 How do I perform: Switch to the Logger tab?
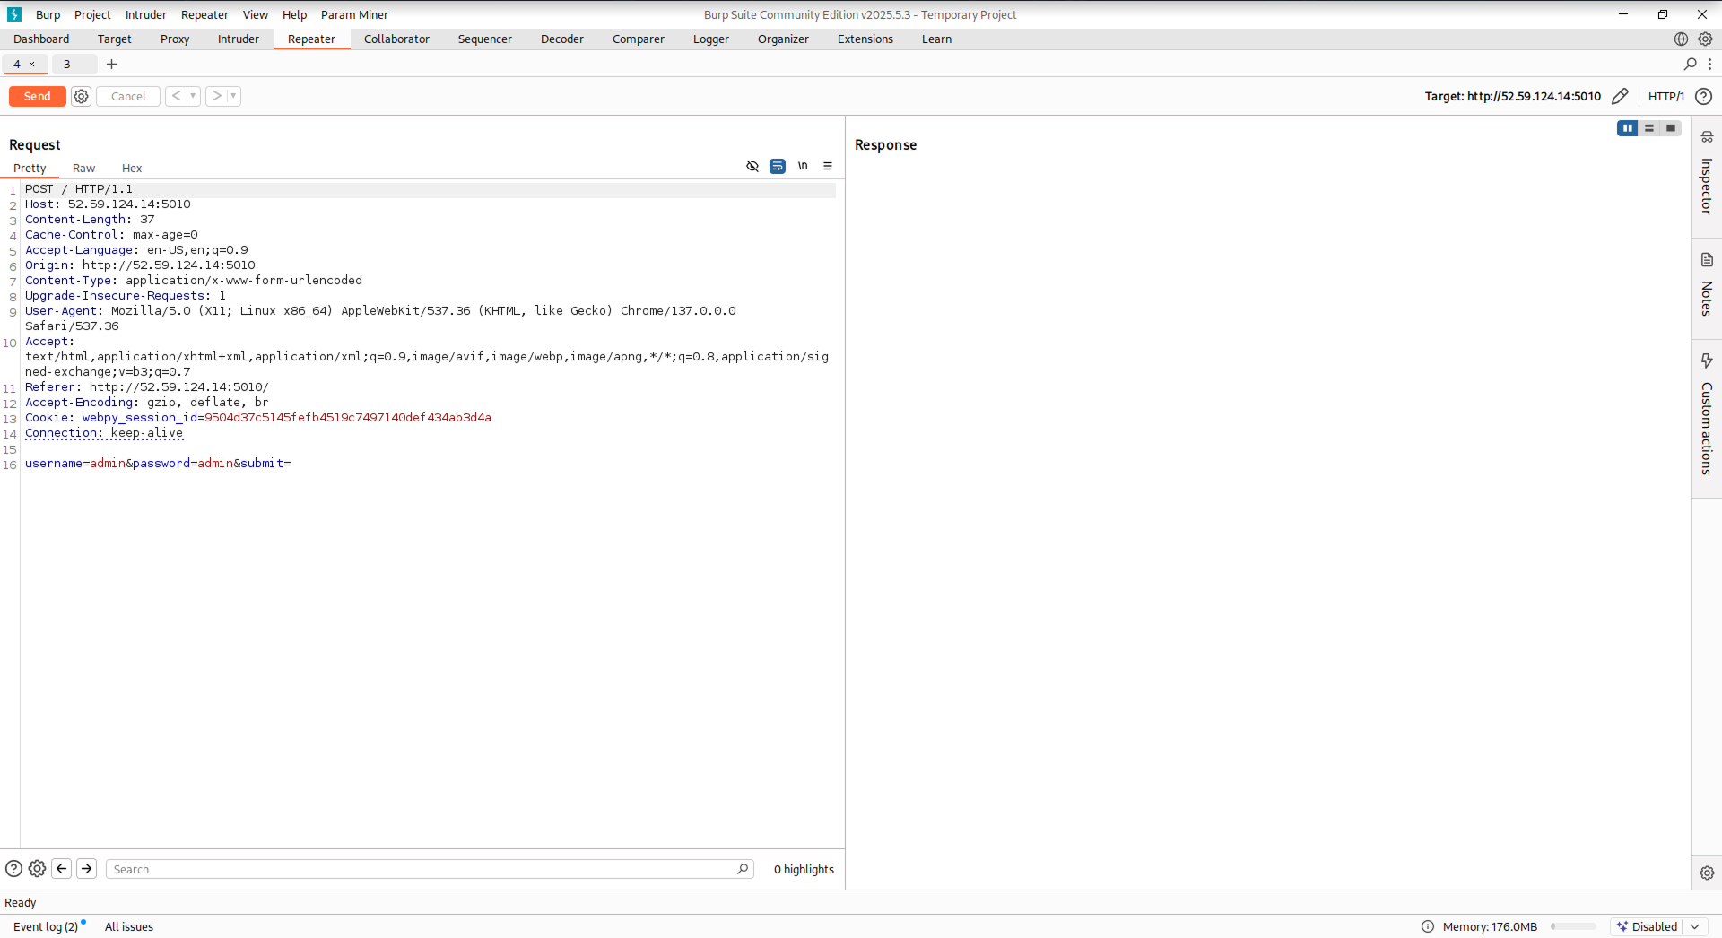pyautogui.click(x=711, y=39)
